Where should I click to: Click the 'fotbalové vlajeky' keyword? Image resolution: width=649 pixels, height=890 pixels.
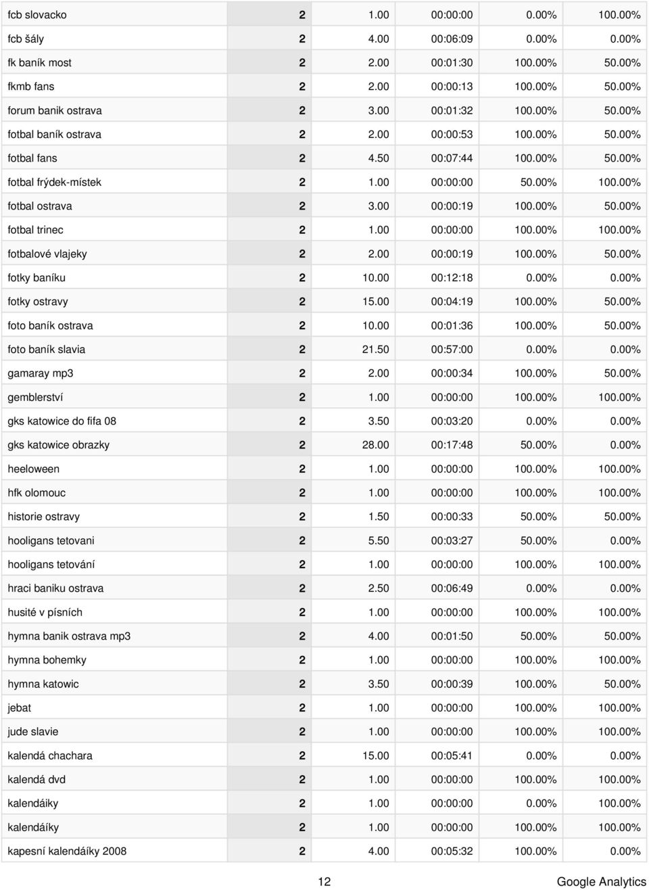pyautogui.click(x=47, y=254)
